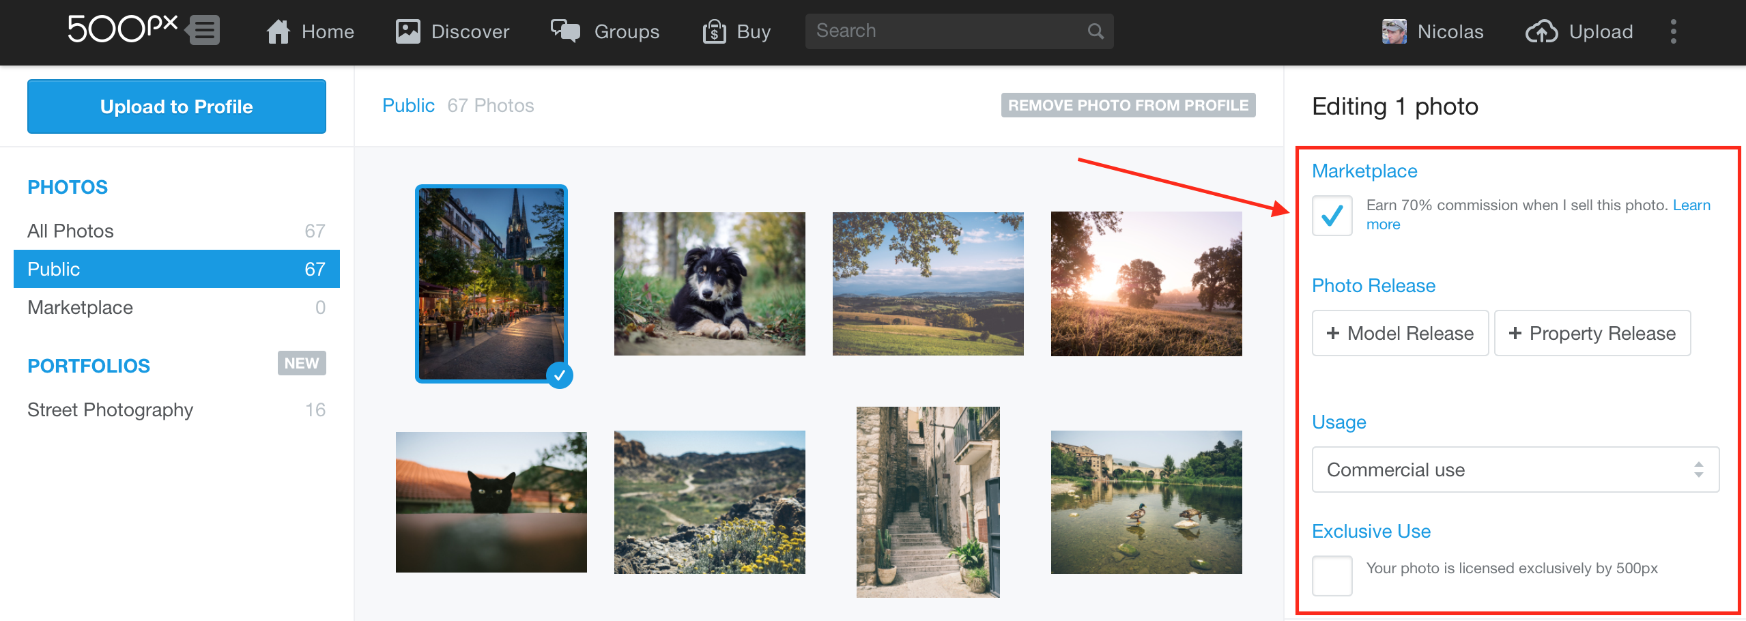Image resolution: width=1746 pixels, height=621 pixels.
Task: Switch to All Photos in sidebar
Action: tap(70, 230)
